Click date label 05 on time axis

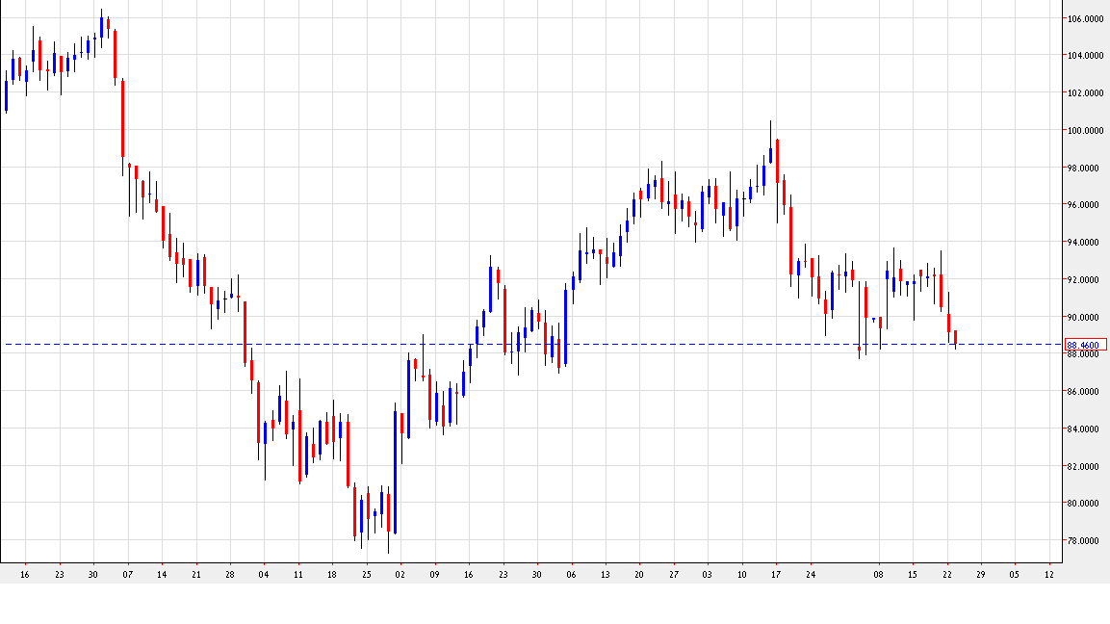tap(1015, 575)
